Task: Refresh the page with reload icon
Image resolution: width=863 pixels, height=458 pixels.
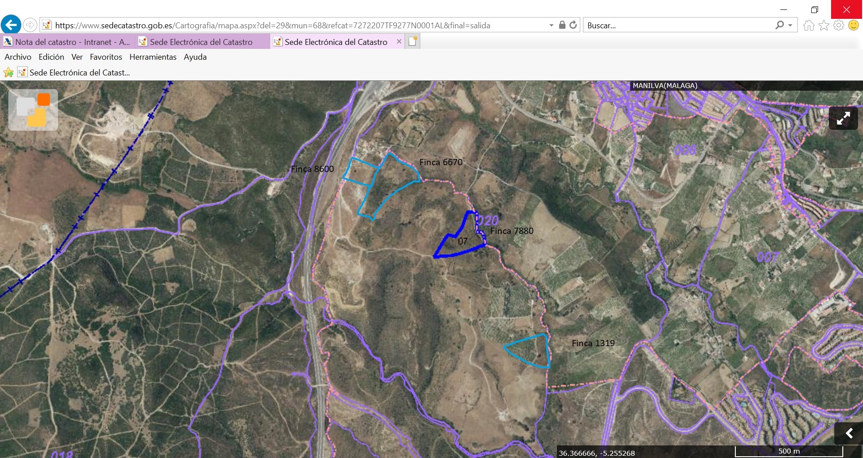Action: (573, 25)
